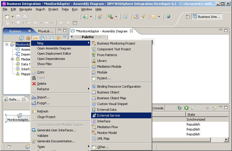Select the Mapping tree item
232x151 pixels.
tap(26, 74)
